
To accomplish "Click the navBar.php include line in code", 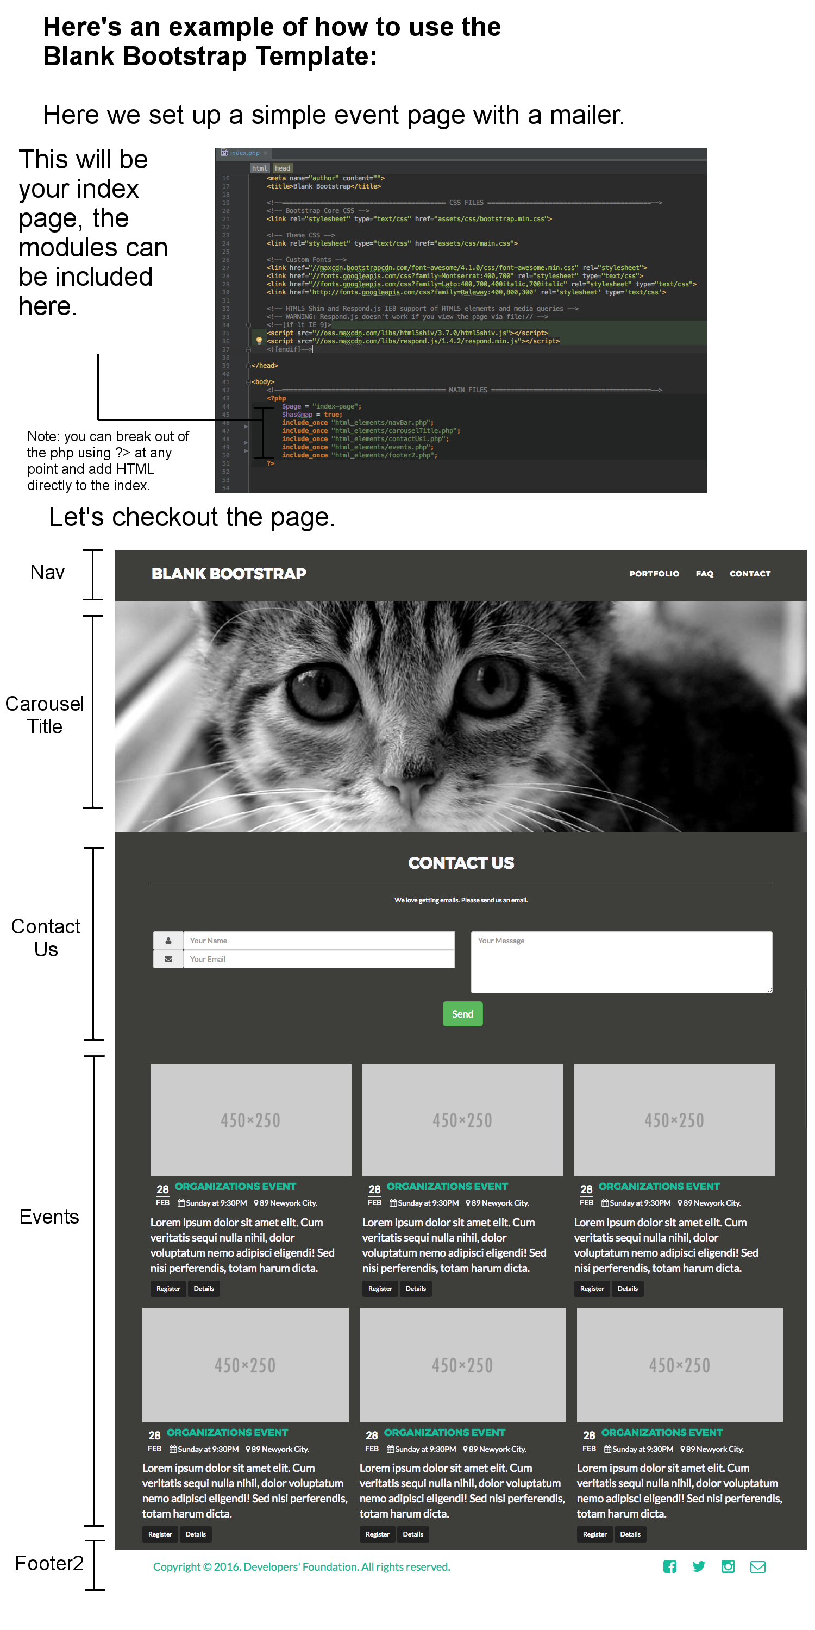I will (x=358, y=423).
